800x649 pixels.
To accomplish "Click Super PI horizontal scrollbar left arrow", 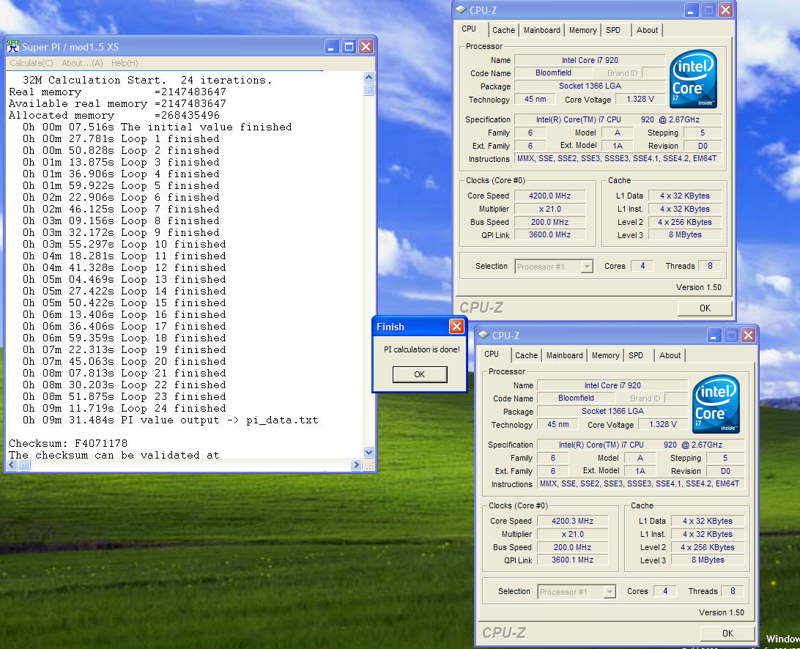I will coord(12,465).
